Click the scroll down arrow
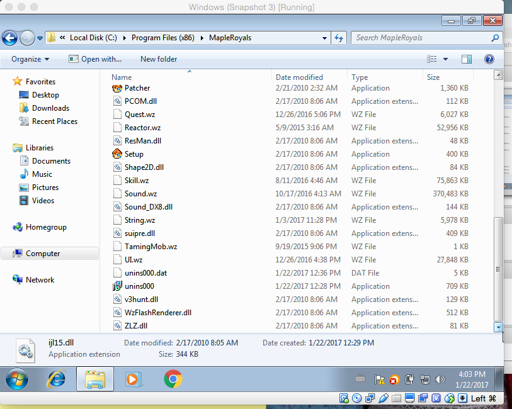This screenshot has width=512, height=409. click(498, 327)
